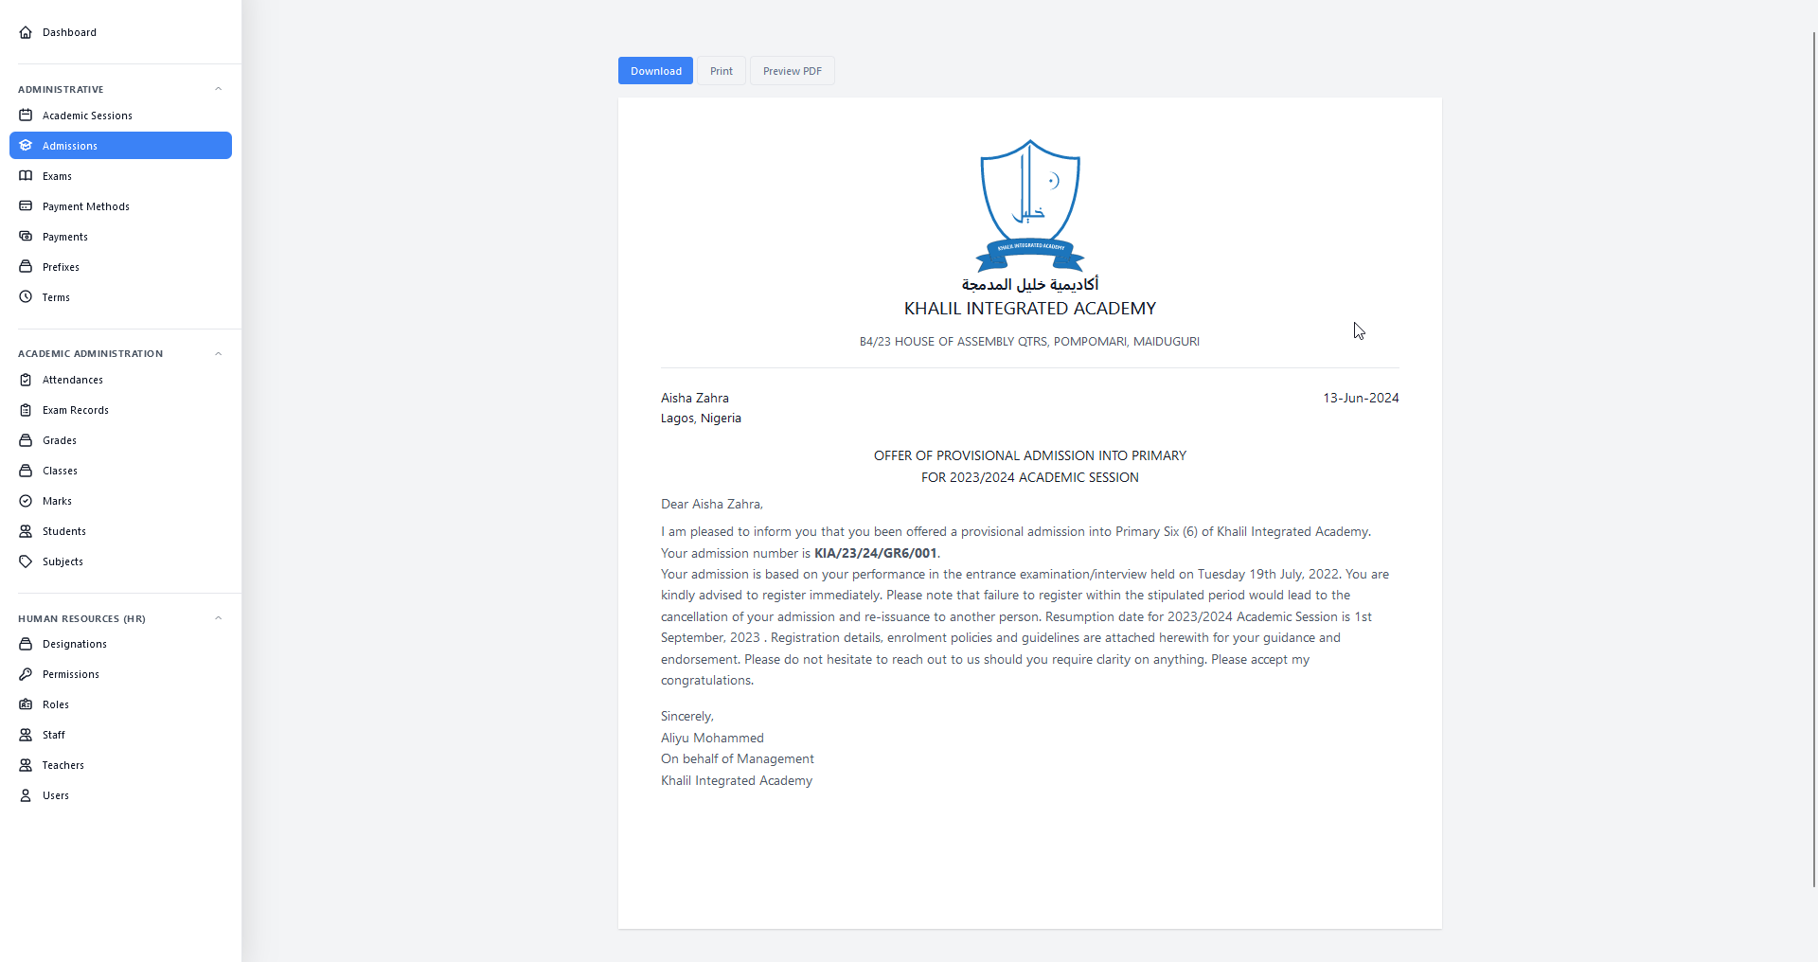Select the Attendances checkmark icon
The height and width of the screenshot is (962, 1818).
point(26,379)
